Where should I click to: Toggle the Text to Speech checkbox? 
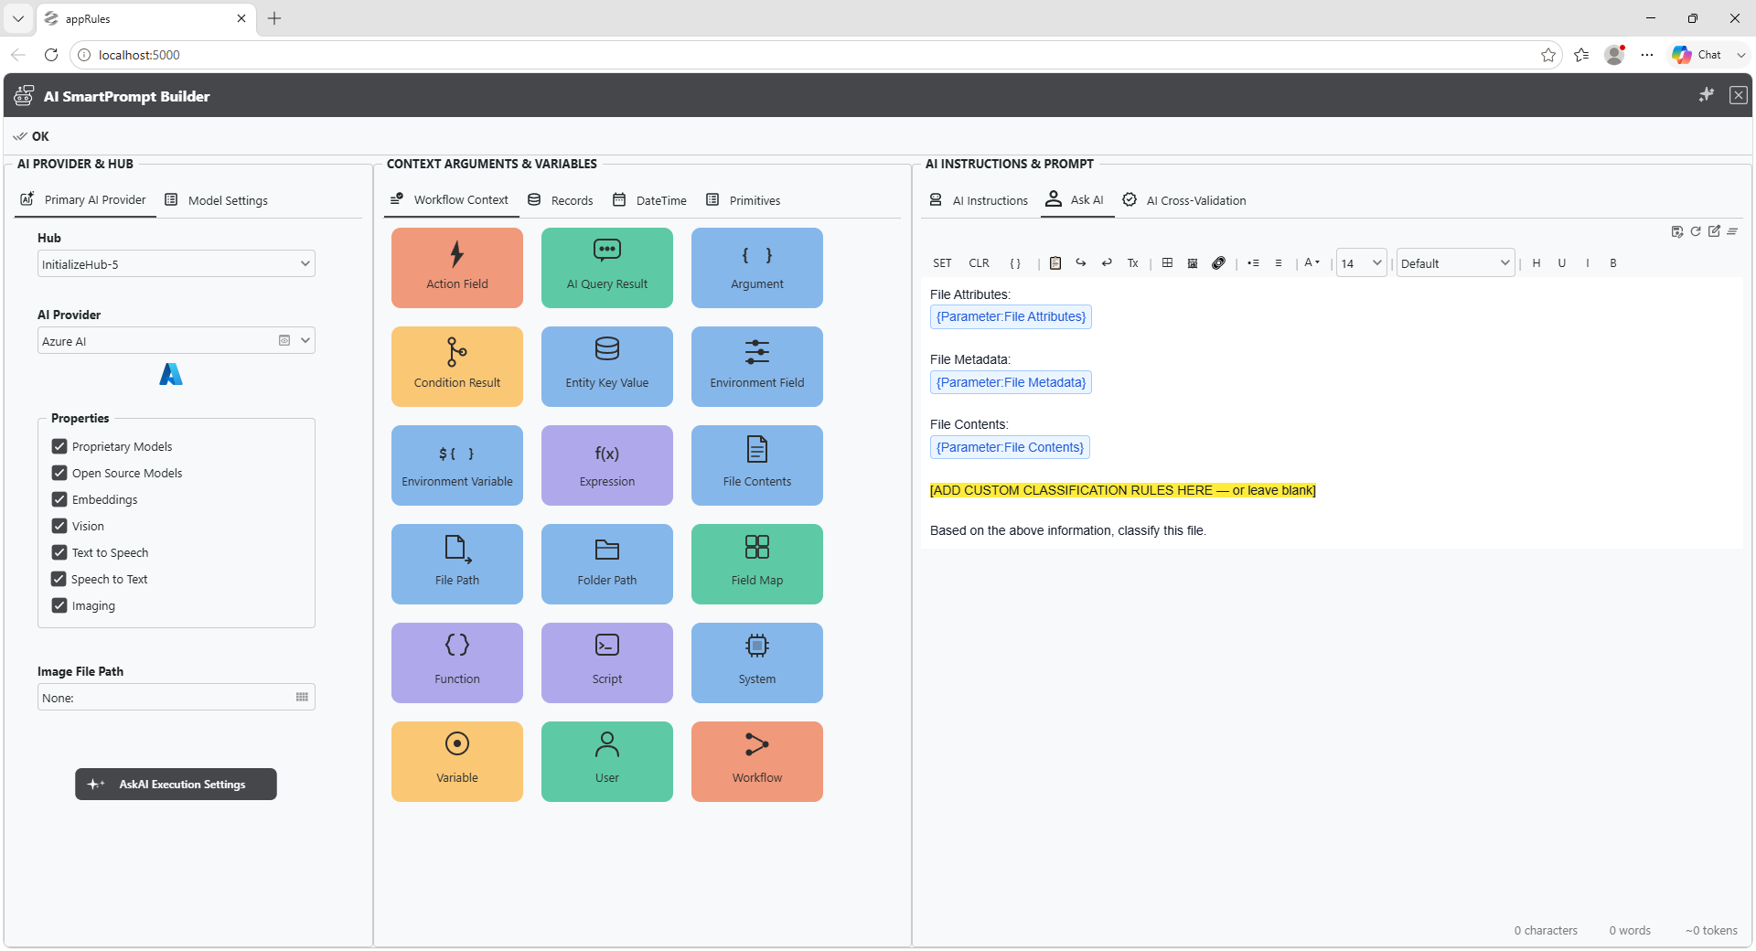59,552
